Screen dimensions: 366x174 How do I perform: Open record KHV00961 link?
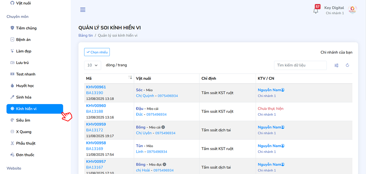96,87
